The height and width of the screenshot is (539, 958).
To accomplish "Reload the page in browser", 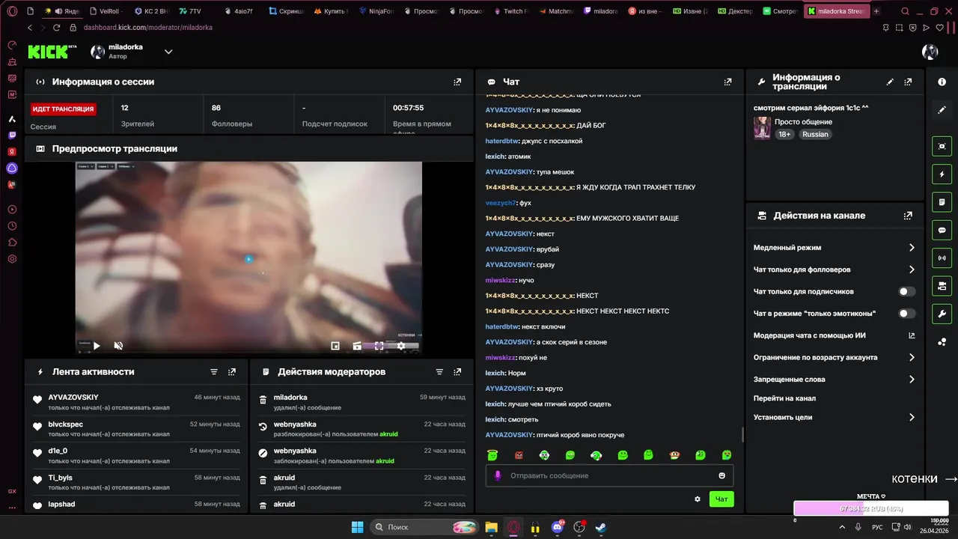I will (x=57, y=28).
